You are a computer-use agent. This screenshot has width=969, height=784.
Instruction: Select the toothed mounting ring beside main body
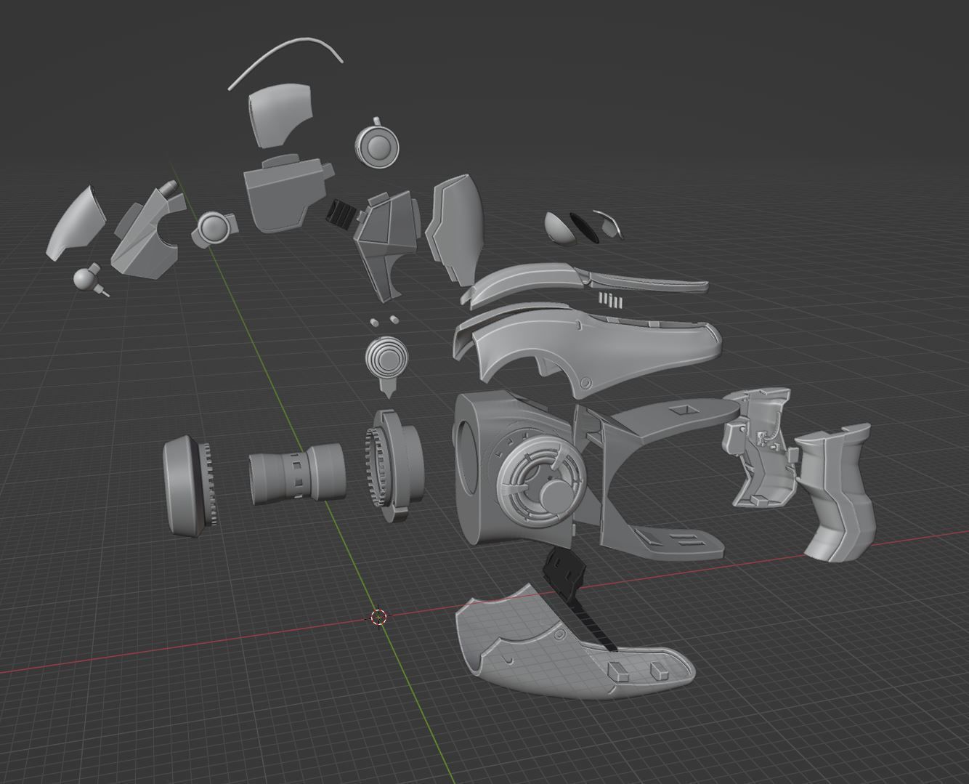(394, 465)
